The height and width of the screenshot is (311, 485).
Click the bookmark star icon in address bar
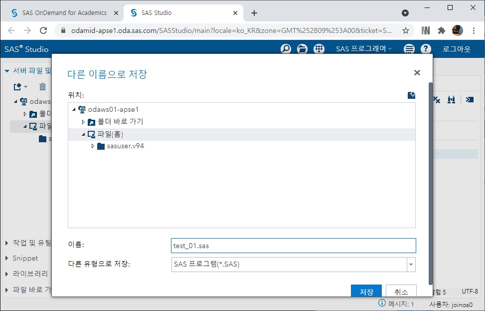point(406,30)
